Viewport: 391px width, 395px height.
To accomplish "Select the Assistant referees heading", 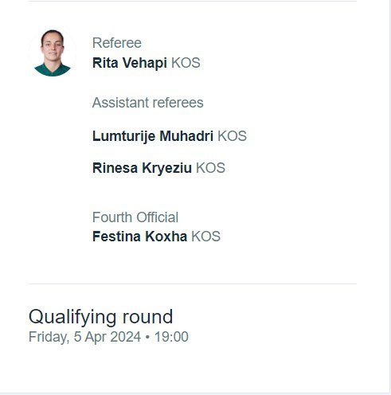I will [x=148, y=103].
